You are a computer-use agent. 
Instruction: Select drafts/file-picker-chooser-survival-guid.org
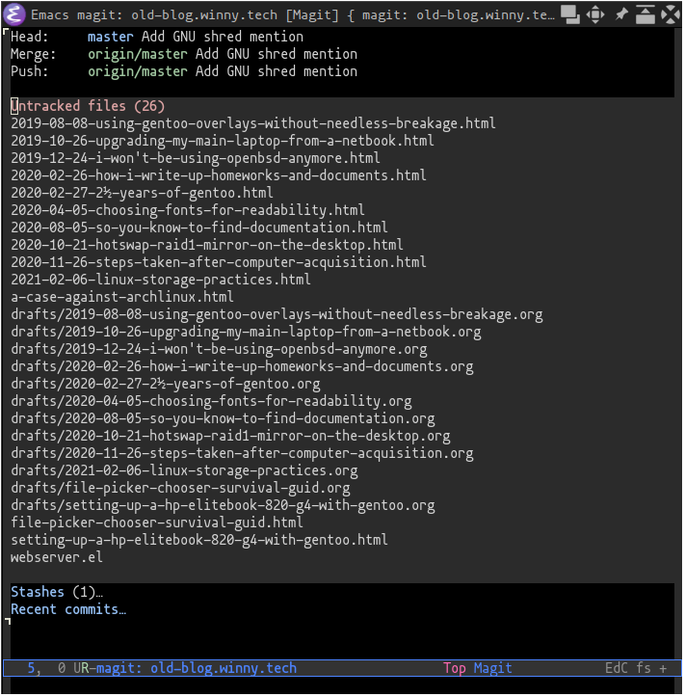(180, 488)
